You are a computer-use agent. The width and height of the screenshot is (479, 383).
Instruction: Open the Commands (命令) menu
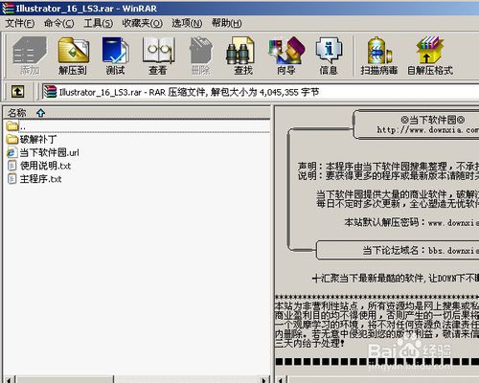click(x=59, y=23)
